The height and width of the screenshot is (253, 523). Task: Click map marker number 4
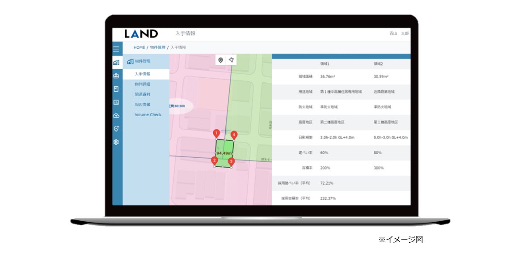(x=234, y=136)
